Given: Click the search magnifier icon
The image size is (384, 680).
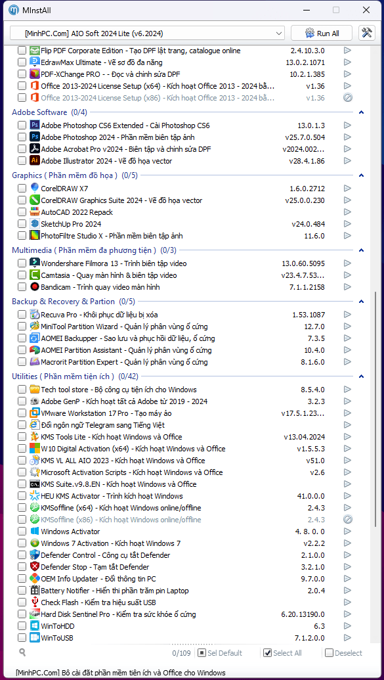Looking at the screenshot, I should coord(22,652).
